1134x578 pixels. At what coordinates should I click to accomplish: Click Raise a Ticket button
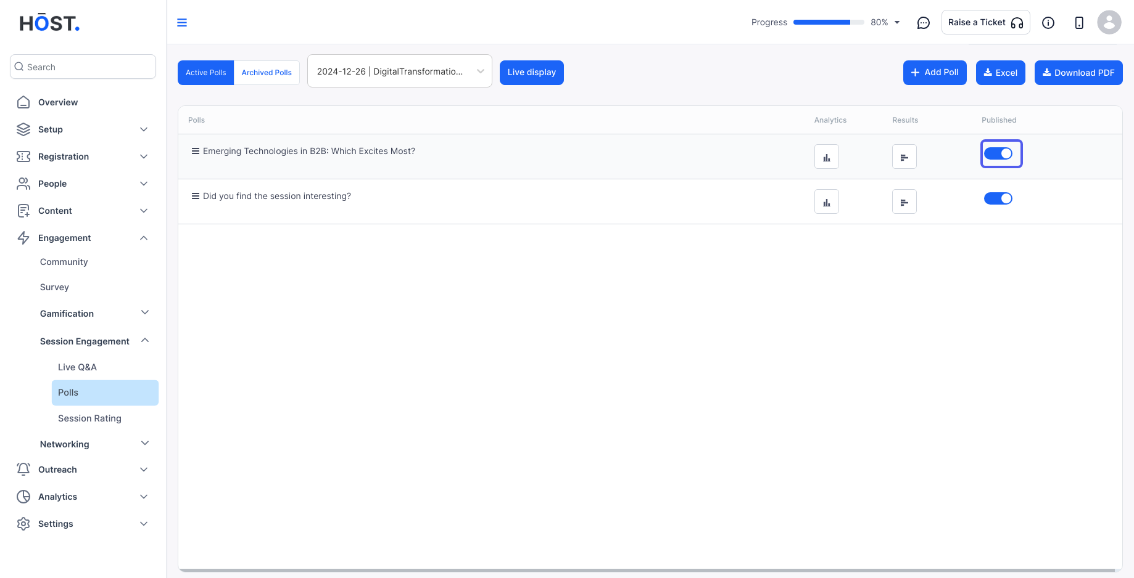click(986, 22)
